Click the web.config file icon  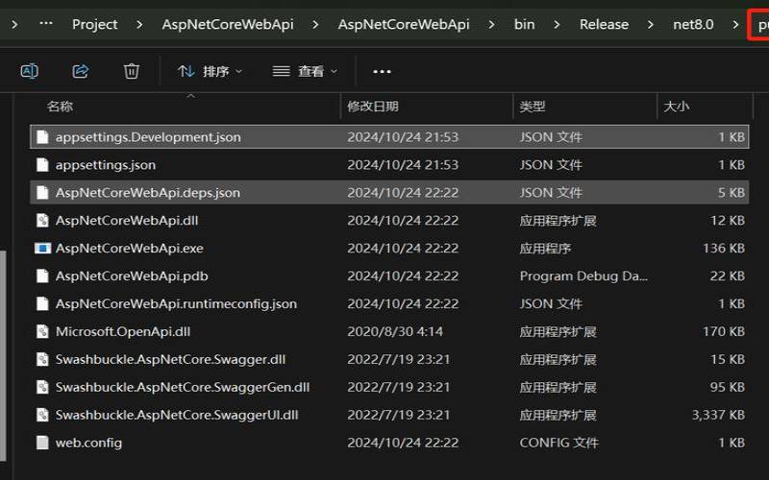click(x=42, y=444)
